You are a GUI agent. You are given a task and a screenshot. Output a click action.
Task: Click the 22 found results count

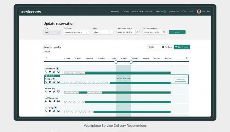click(x=47, y=52)
